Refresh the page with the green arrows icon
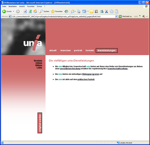 (x=30, y=11)
